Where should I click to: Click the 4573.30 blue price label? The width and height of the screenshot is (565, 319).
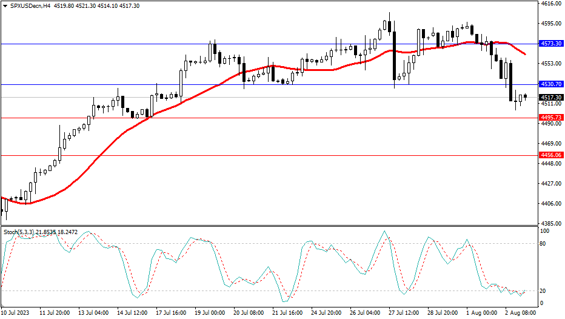[550, 44]
